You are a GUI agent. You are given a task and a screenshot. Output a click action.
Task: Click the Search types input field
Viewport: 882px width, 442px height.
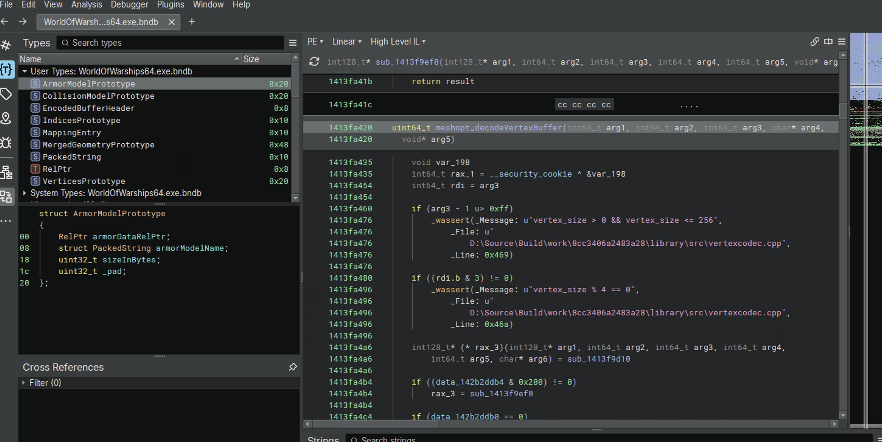pos(171,43)
